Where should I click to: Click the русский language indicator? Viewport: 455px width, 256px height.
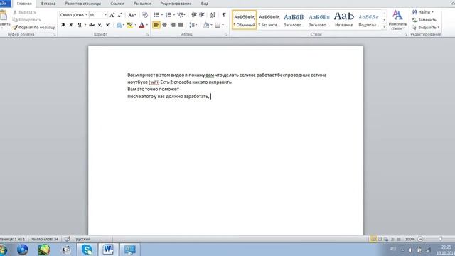[83, 239]
